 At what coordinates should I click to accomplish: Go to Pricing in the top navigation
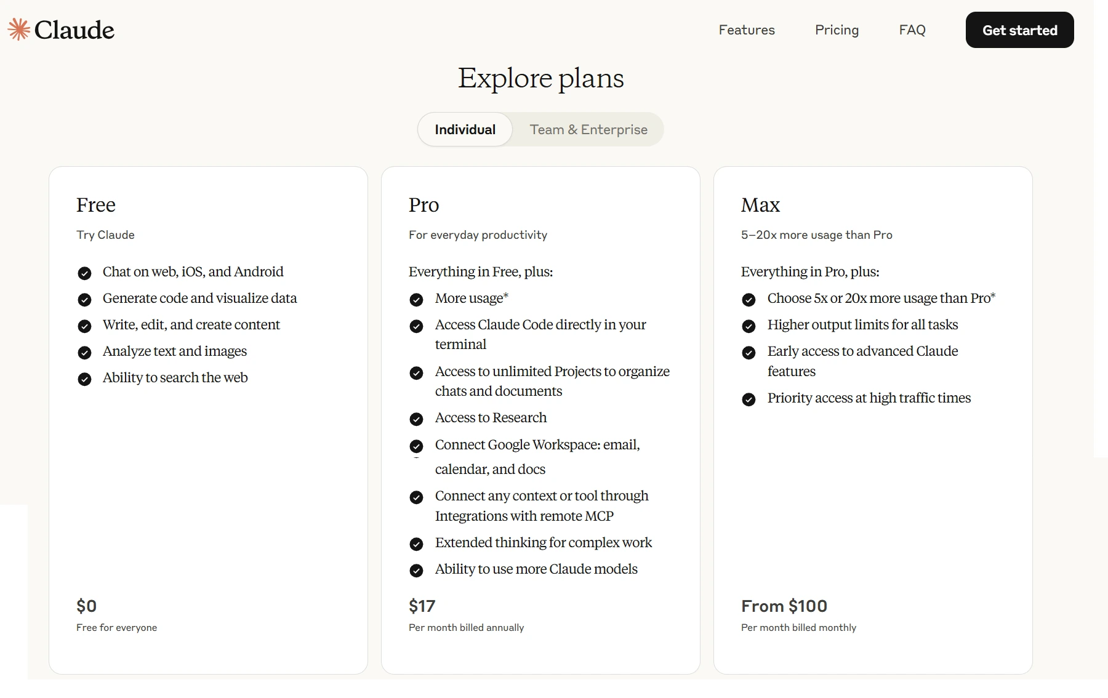837,30
